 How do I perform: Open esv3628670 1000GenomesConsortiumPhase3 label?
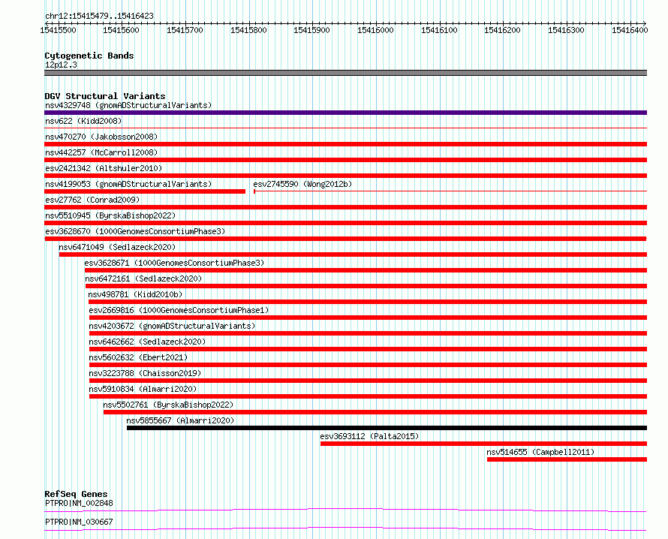coord(135,231)
